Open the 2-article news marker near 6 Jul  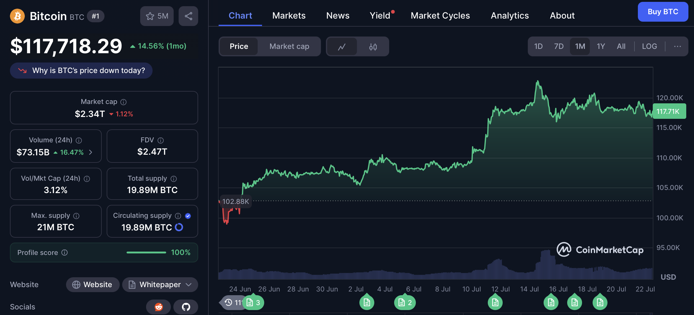point(405,302)
